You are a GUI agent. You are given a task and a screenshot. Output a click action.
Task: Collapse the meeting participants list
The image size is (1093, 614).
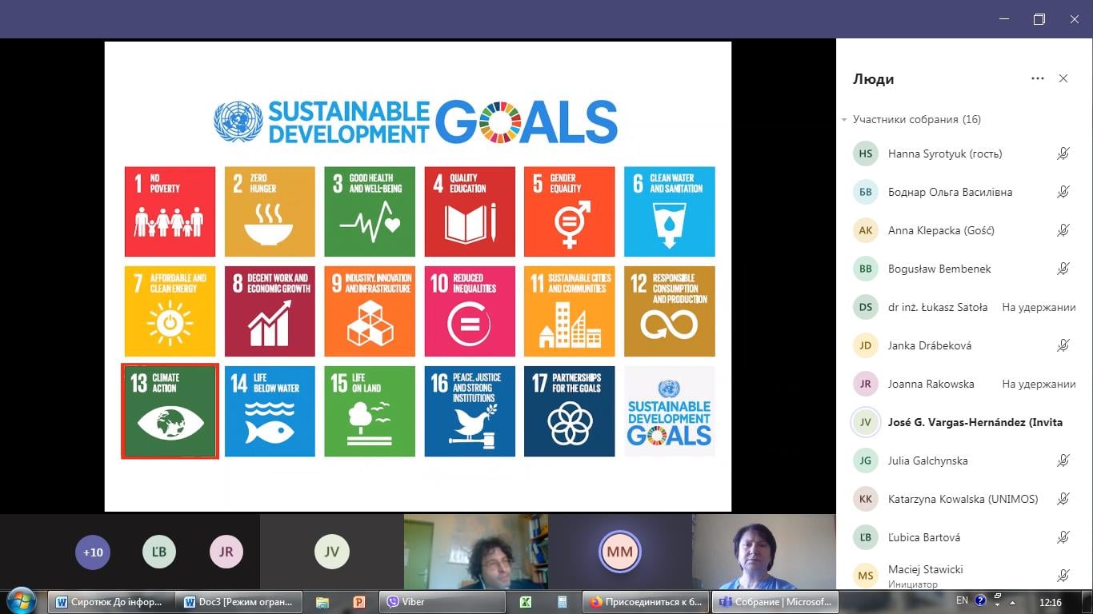[844, 120]
